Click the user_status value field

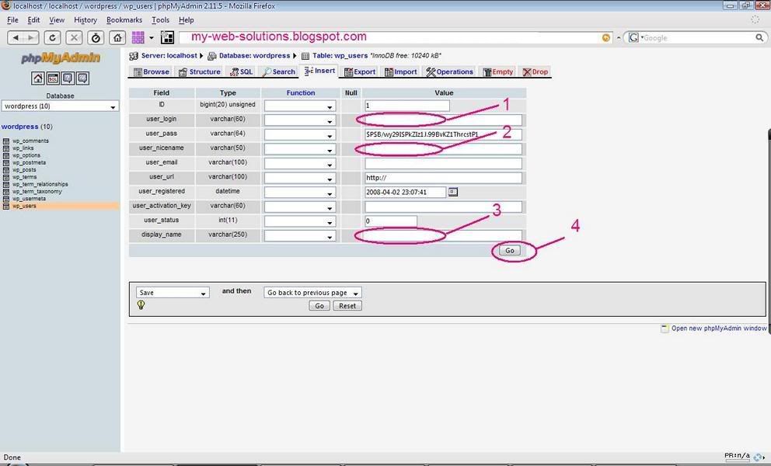click(x=391, y=221)
